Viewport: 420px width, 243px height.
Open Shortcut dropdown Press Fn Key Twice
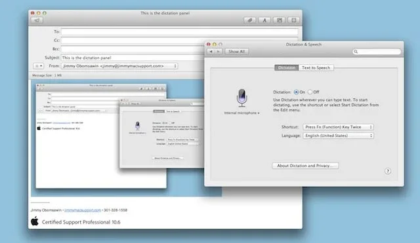[339, 127]
